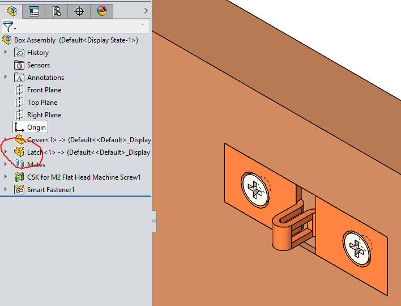Open the feature tree filter dropdown
This screenshot has width=401, height=306.
click(10, 27)
